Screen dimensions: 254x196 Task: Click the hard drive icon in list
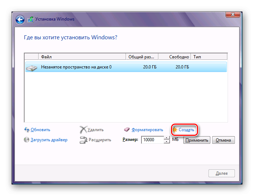click(32, 67)
